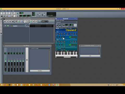Show the Song Editor window

click(x=2, y=16)
